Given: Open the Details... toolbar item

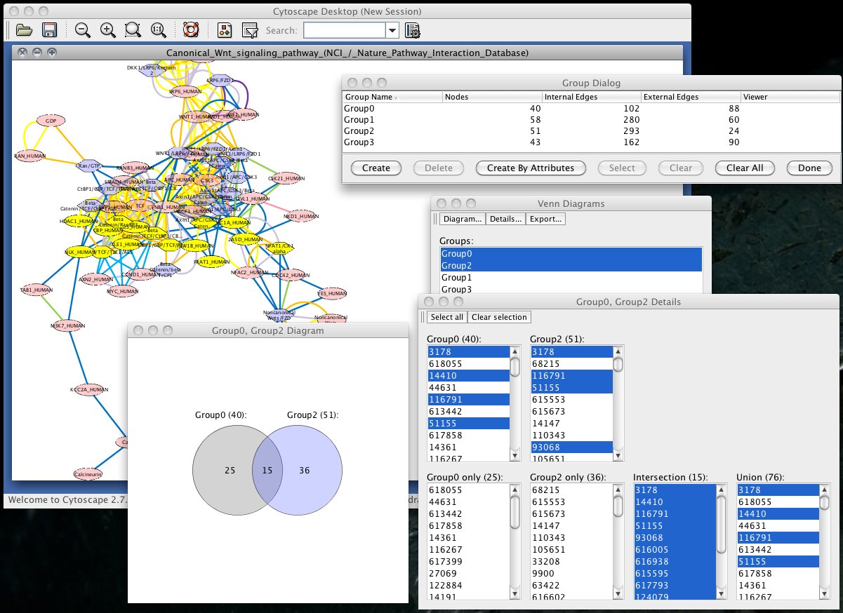Looking at the screenshot, I should [505, 219].
